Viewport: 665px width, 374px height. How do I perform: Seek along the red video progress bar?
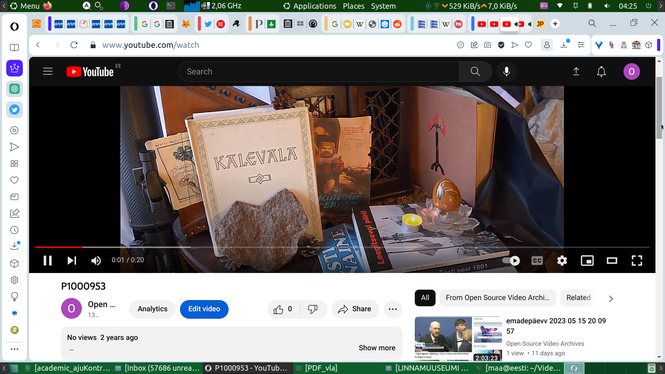(x=342, y=247)
